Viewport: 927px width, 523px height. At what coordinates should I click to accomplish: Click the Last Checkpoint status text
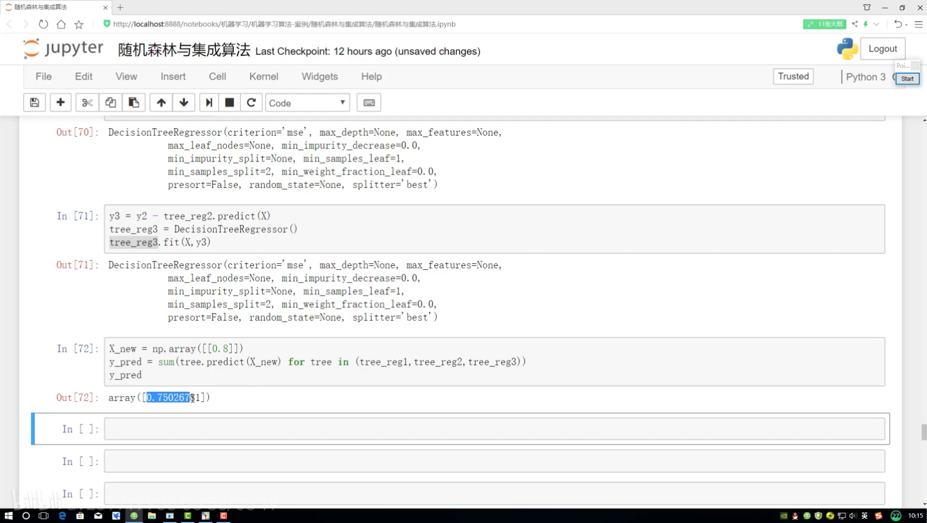coord(368,51)
